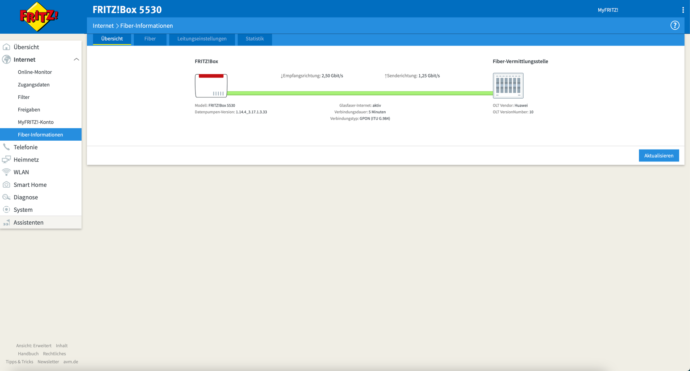Open Online-Monitor in sidebar
Image resolution: width=690 pixels, height=371 pixels.
(35, 72)
